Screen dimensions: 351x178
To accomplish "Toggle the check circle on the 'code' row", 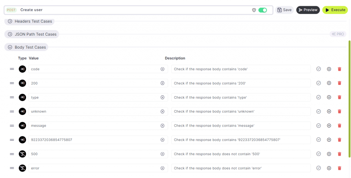I will 318,69.
